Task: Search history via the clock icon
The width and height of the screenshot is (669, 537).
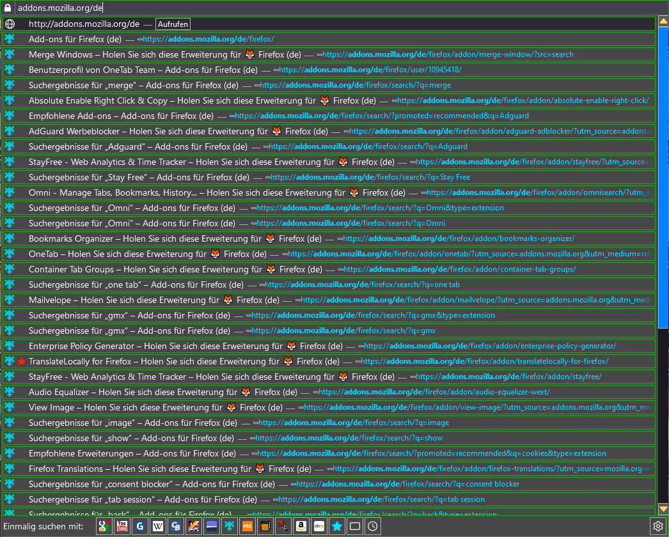Action: click(x=372, y=526)
